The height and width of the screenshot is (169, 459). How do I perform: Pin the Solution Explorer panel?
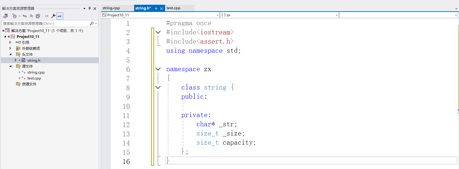point(90,9)
